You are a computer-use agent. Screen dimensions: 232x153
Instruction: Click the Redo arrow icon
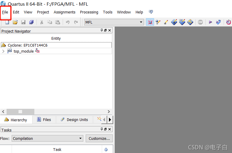tap(76, 22)
